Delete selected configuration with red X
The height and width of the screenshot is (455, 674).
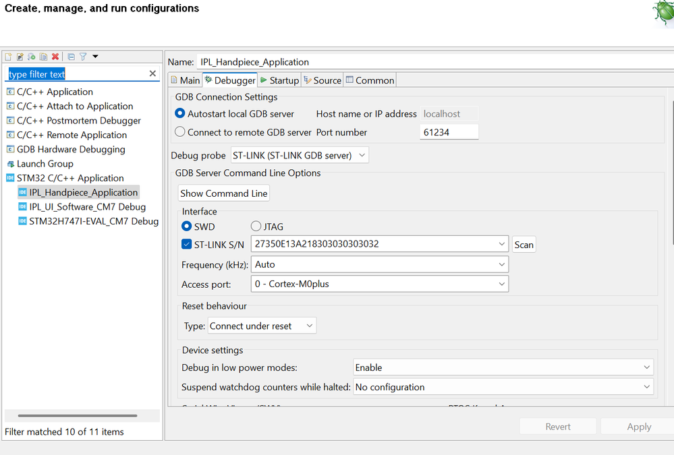point(55,57)
